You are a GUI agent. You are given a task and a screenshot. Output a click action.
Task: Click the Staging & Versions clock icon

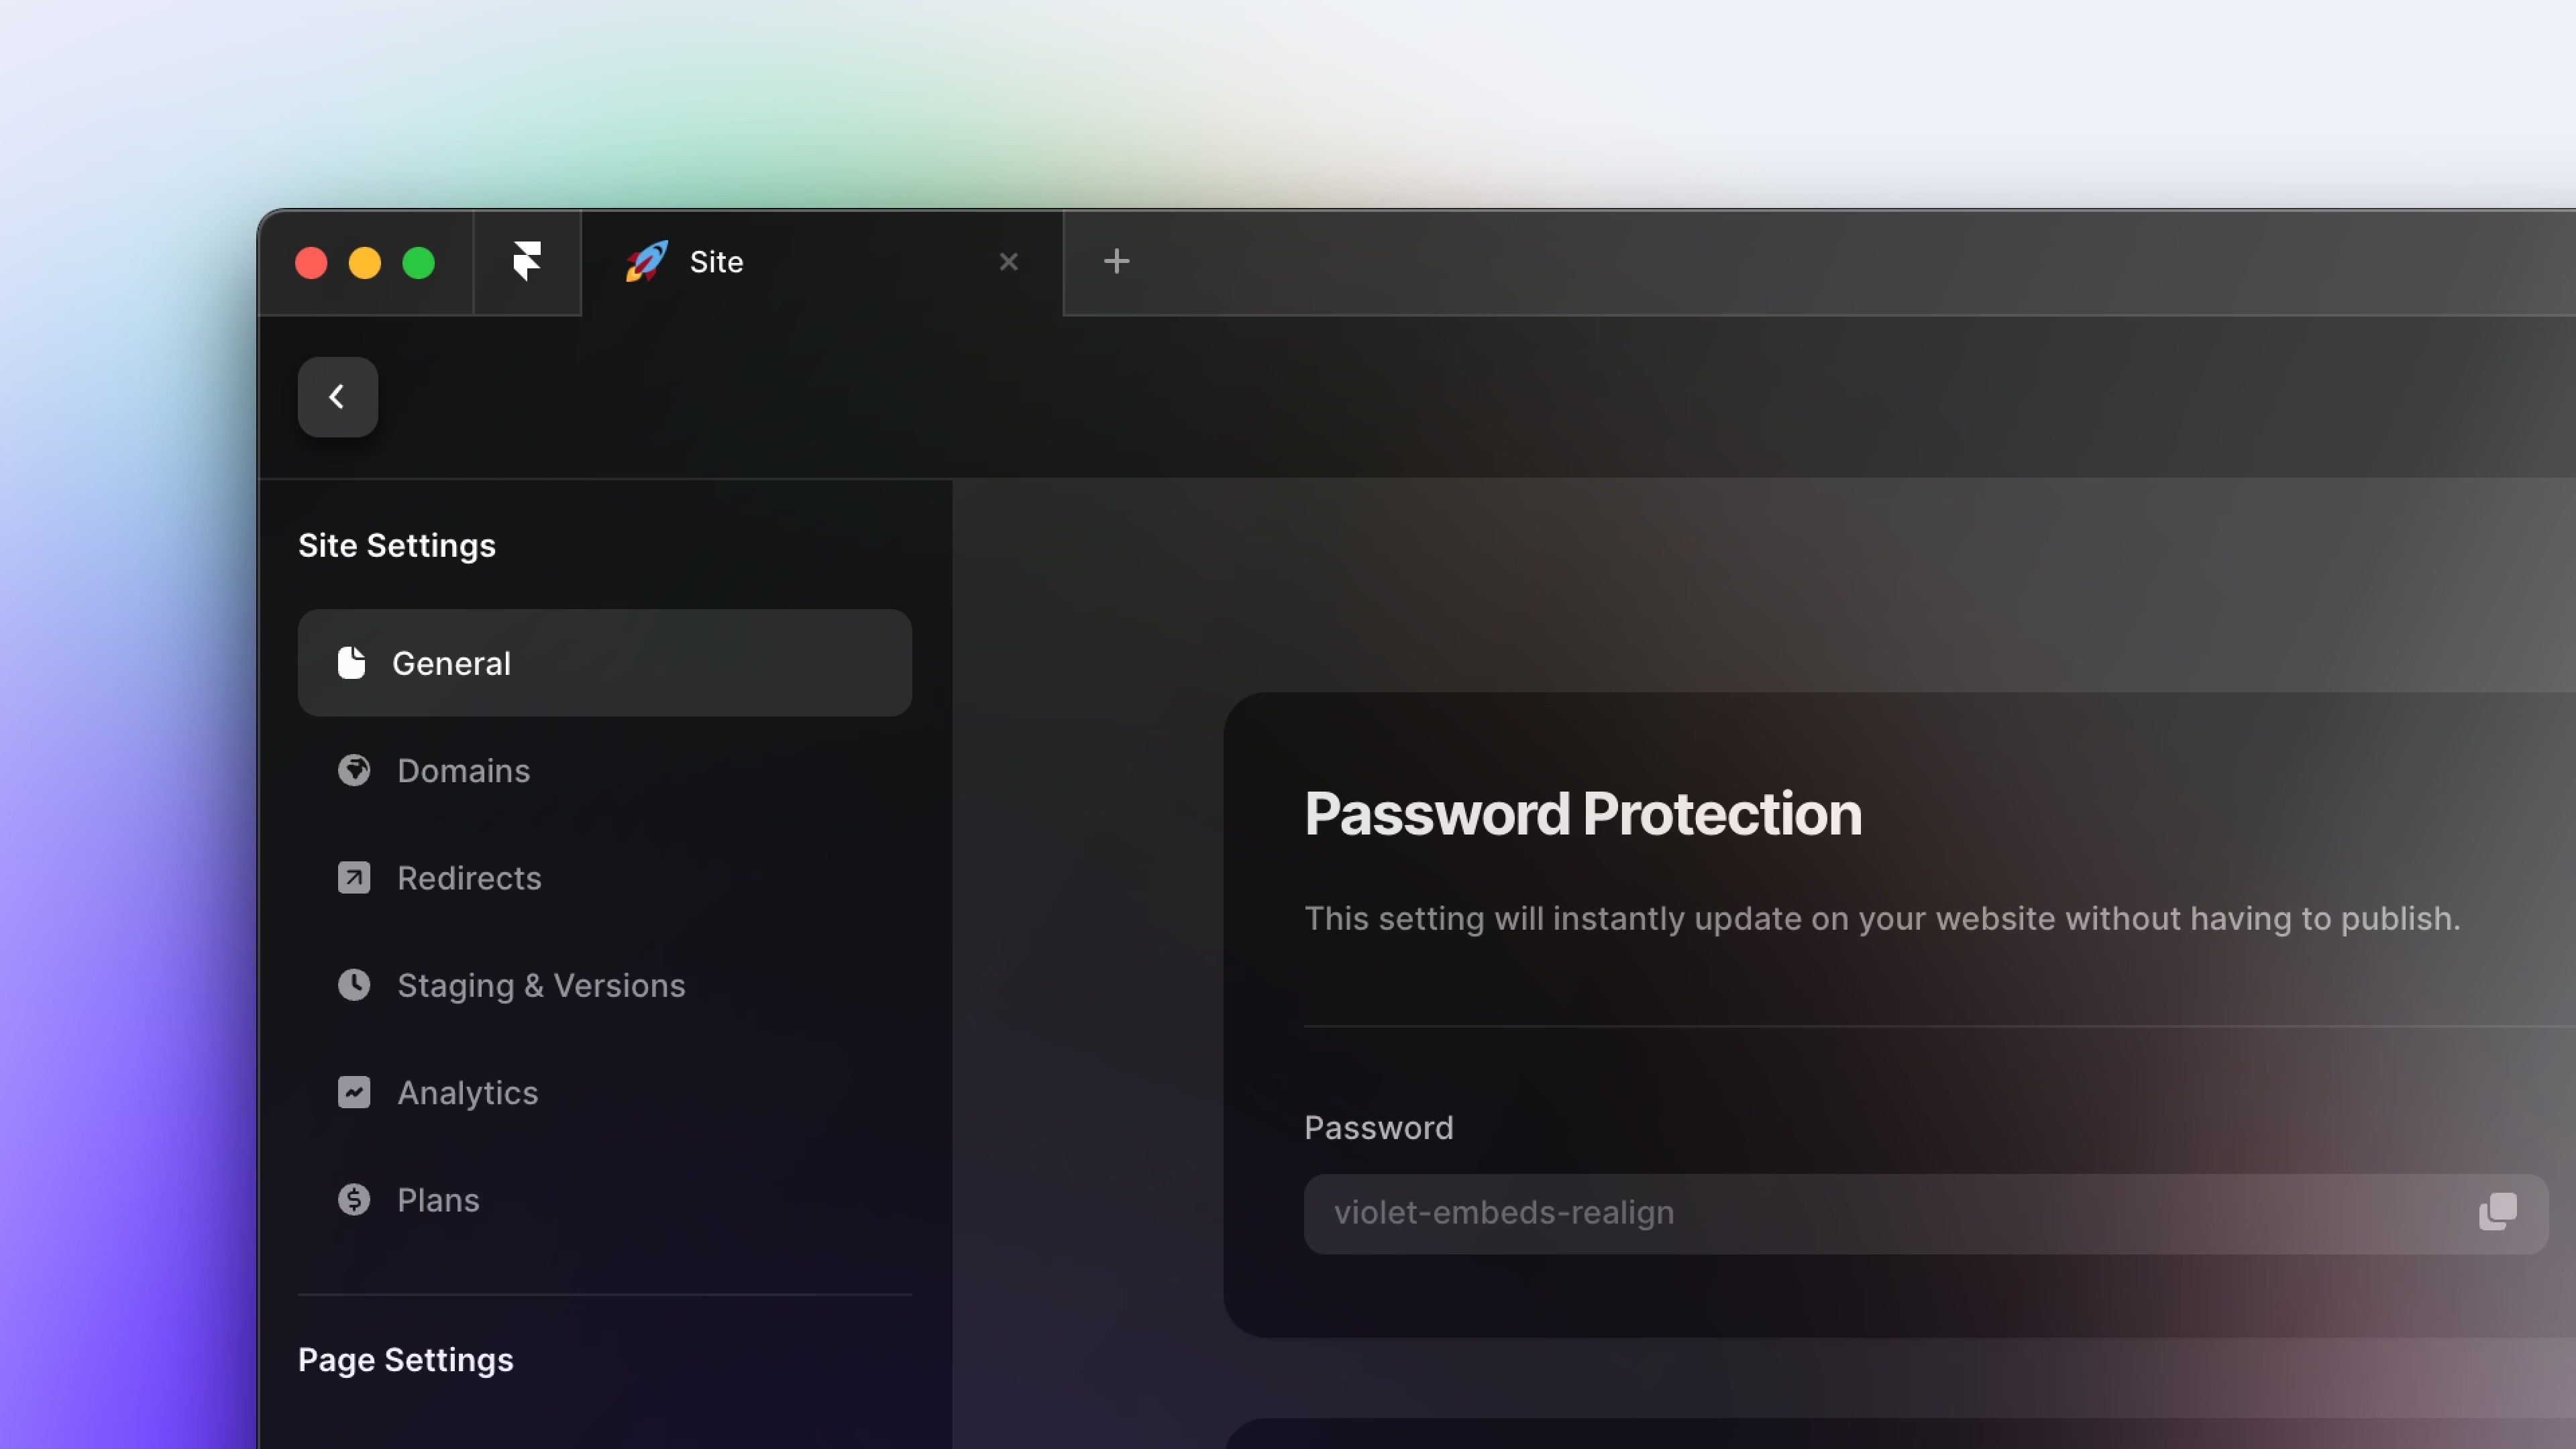click(x=352, y=985)
